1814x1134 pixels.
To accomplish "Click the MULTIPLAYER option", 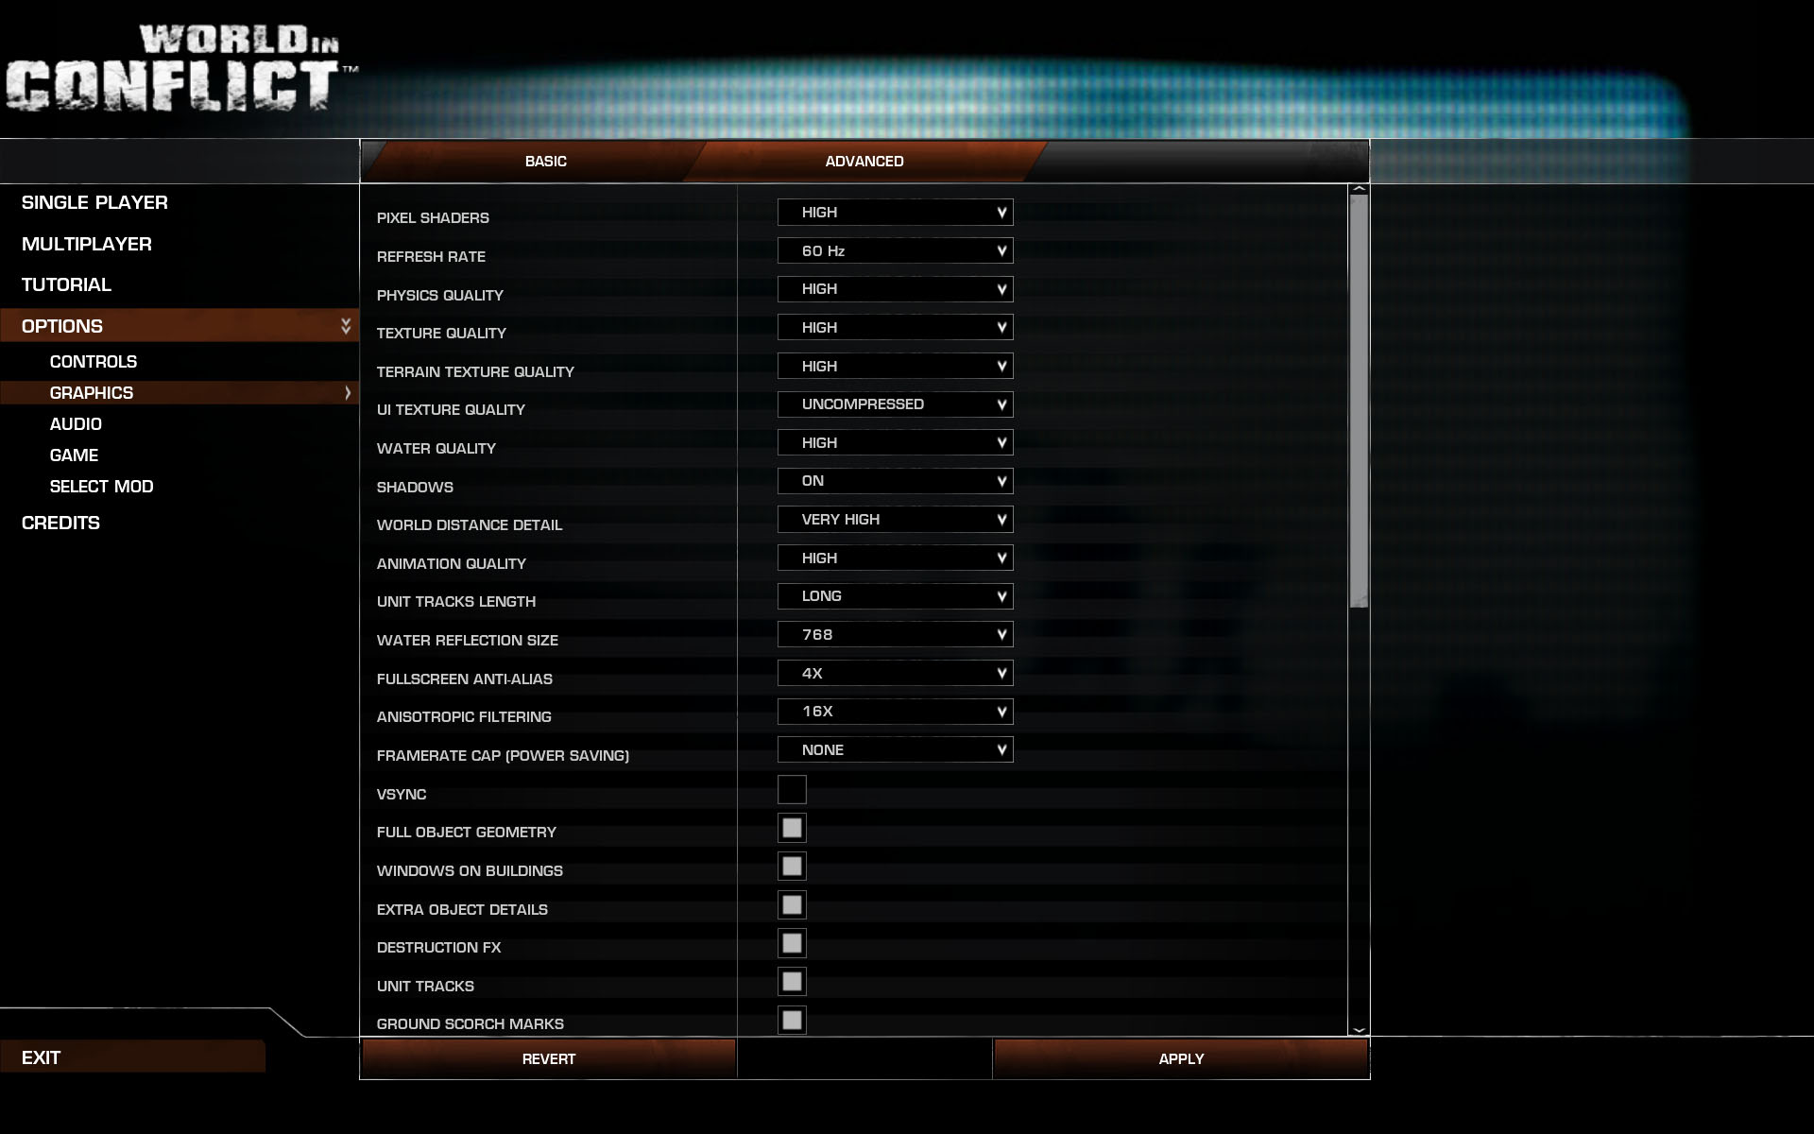I will (x=88, y=243).
